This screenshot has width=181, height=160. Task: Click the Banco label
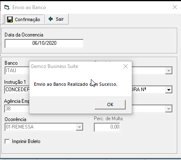point(11,63)
